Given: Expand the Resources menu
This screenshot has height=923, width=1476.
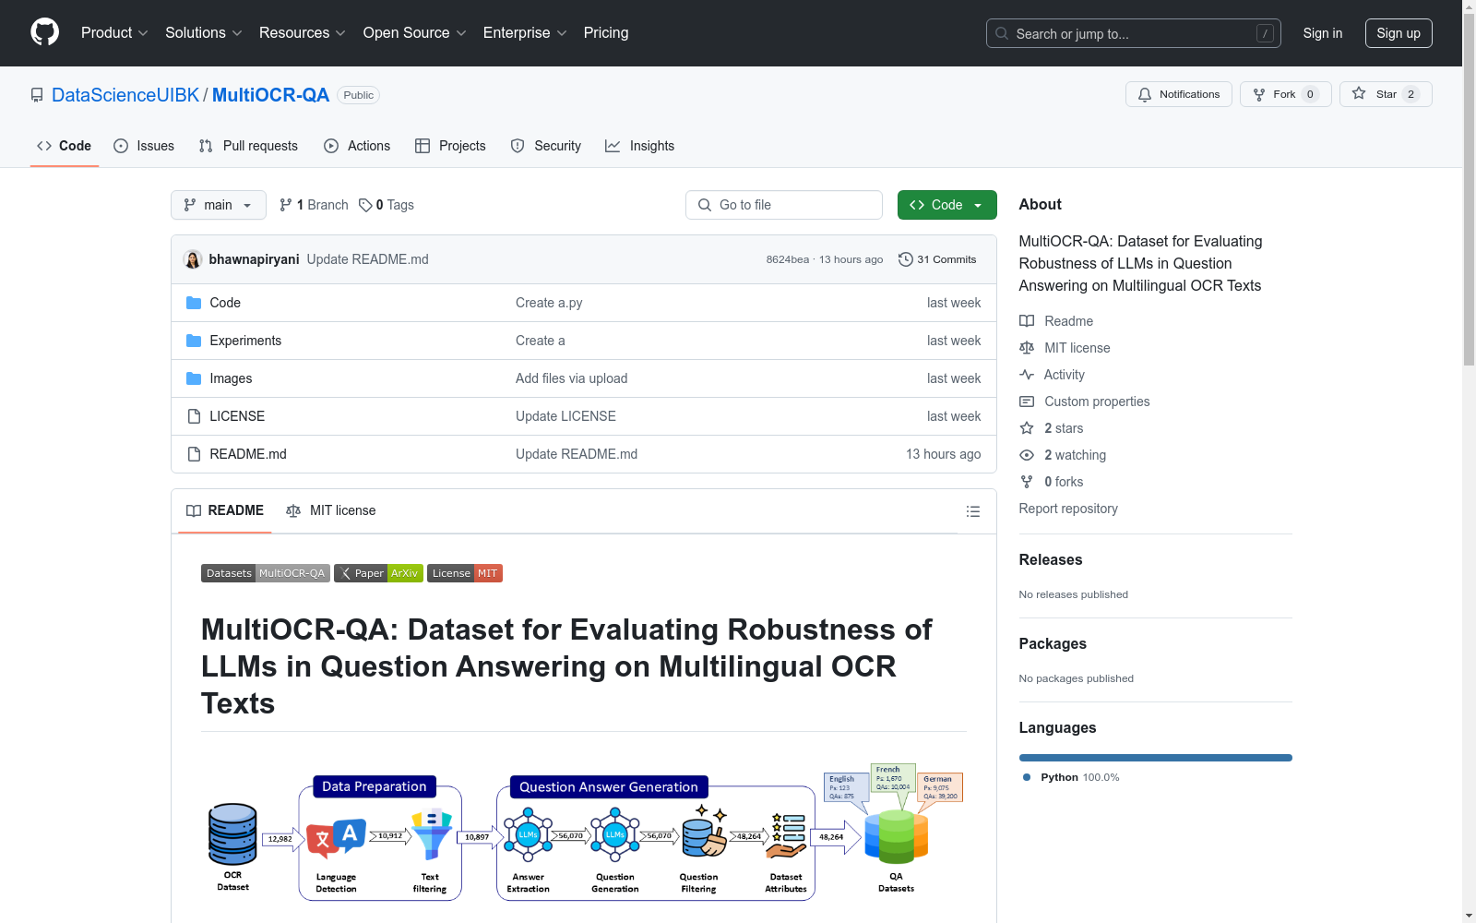Looking at the screenshot, I should [302, 32].
